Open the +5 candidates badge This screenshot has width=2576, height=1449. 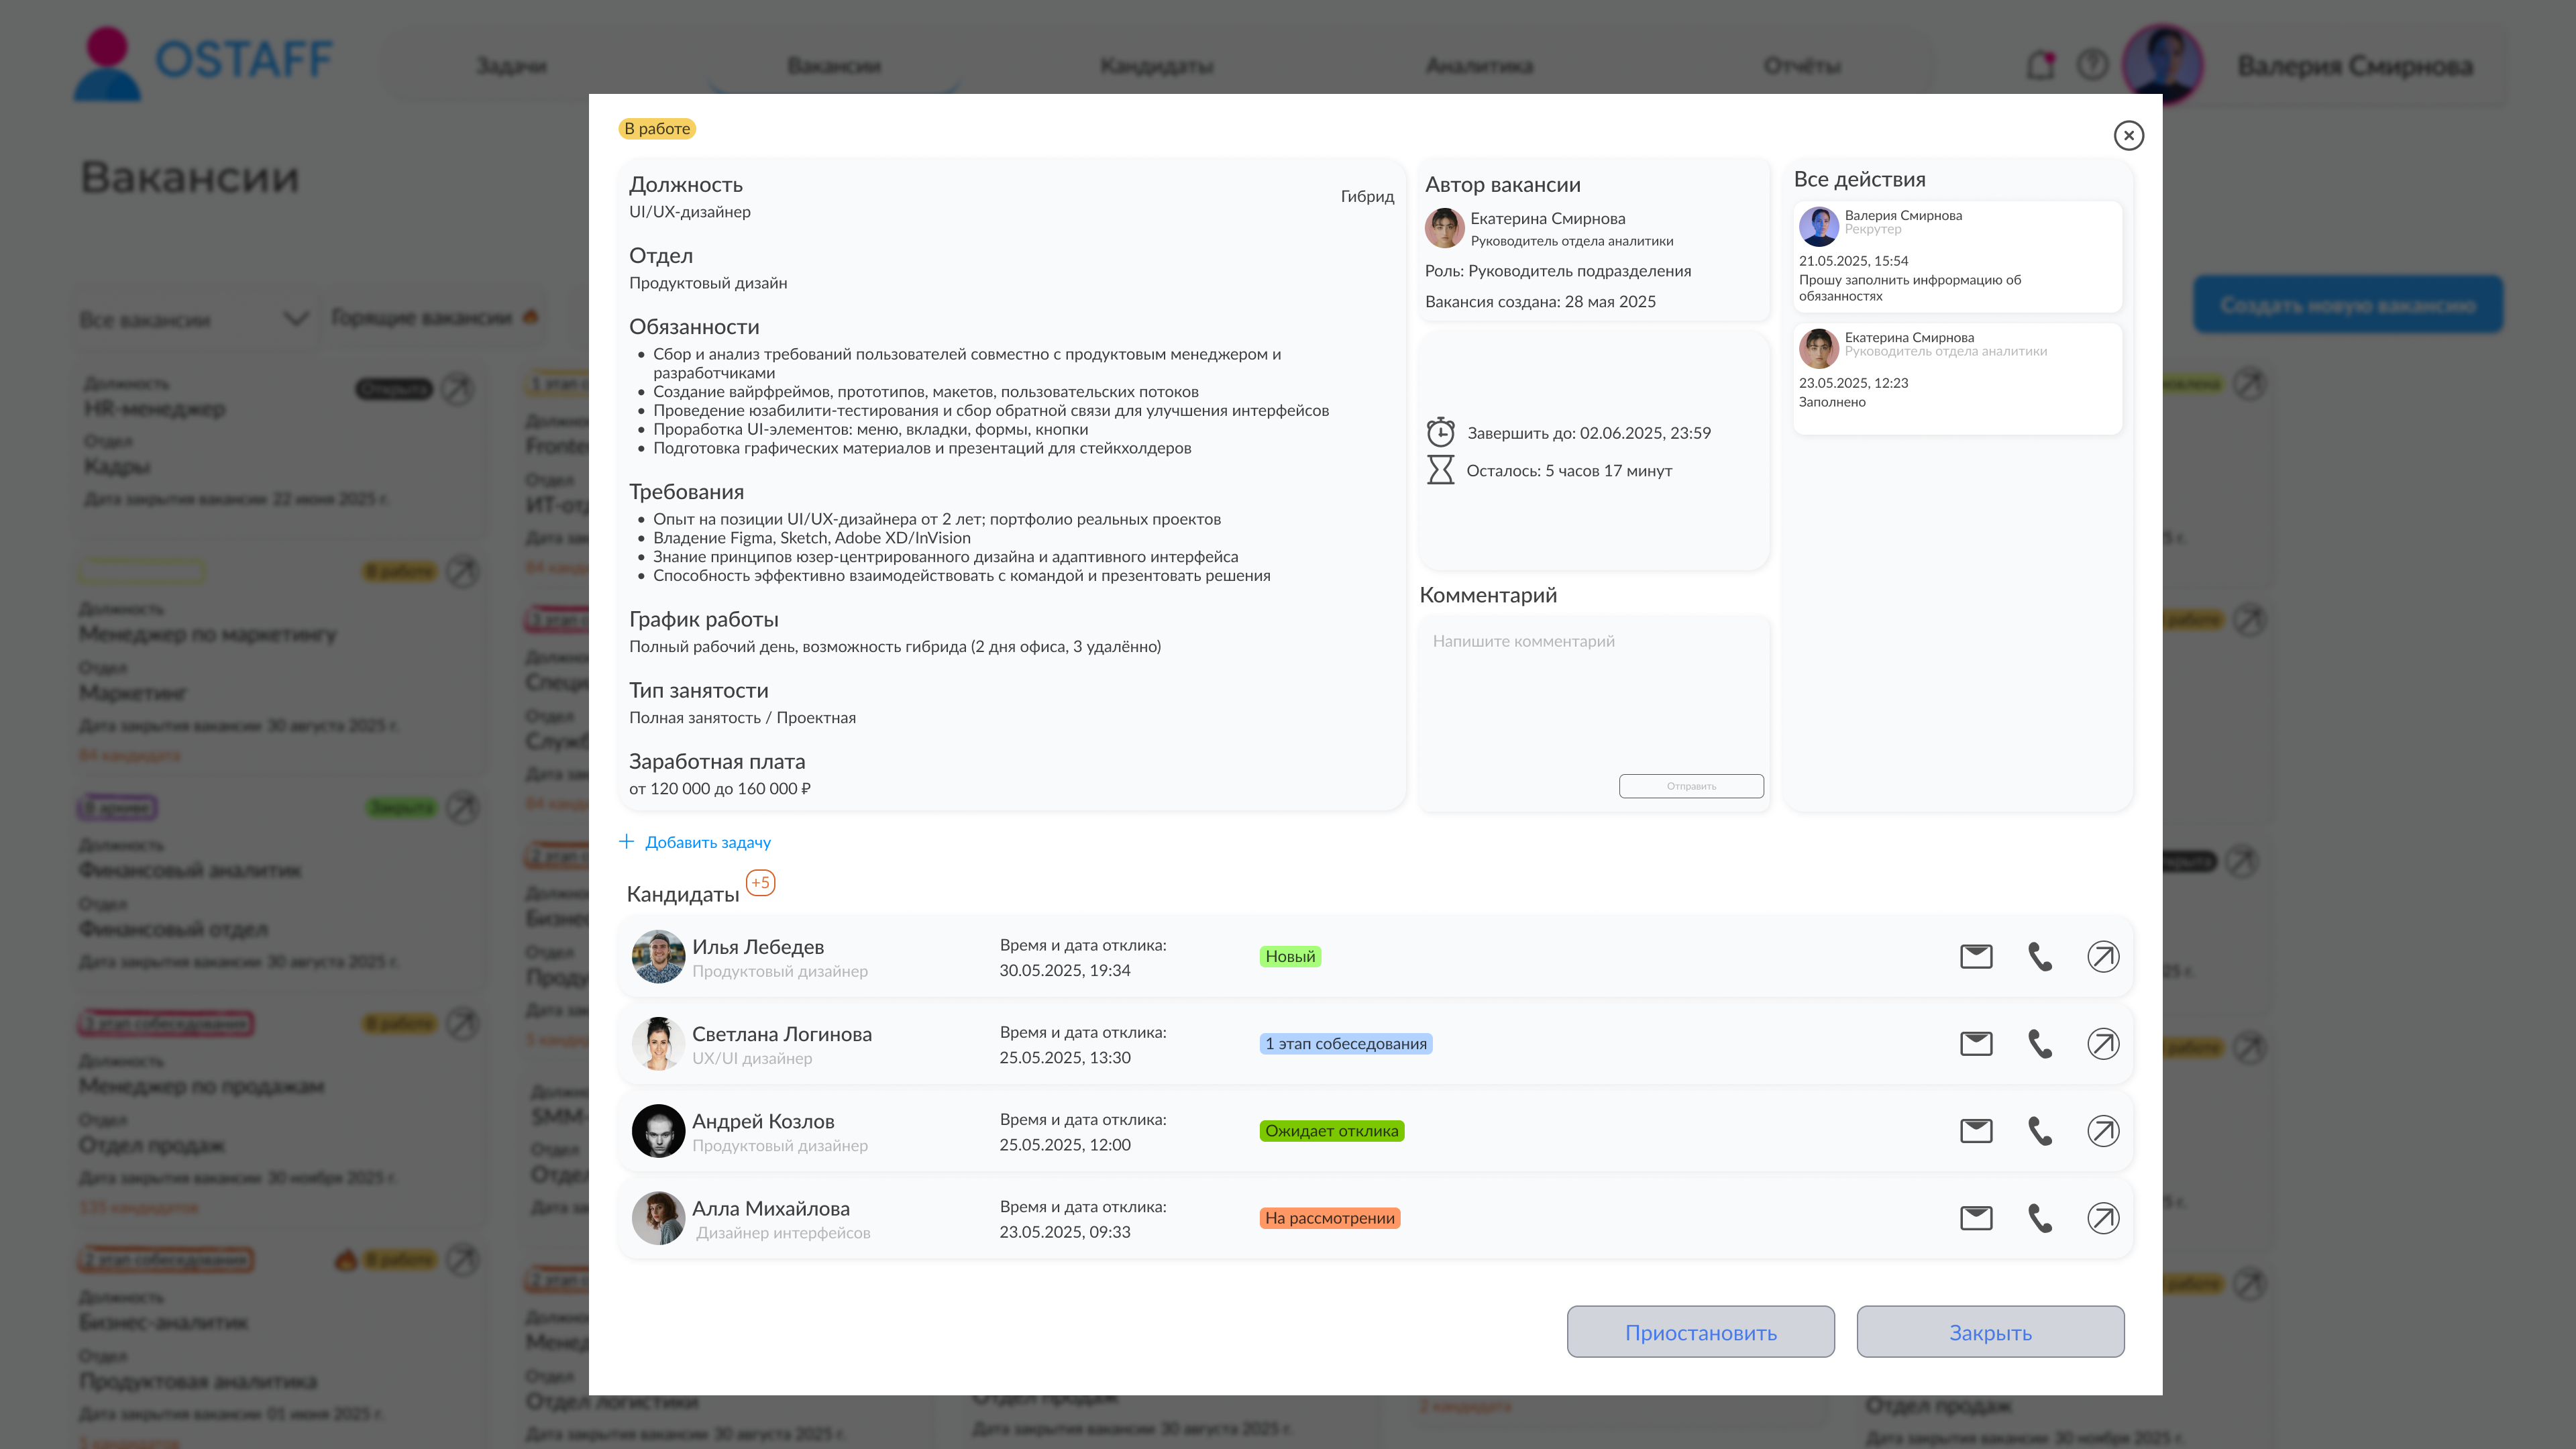pyautogui.click(x=761, y=882)
